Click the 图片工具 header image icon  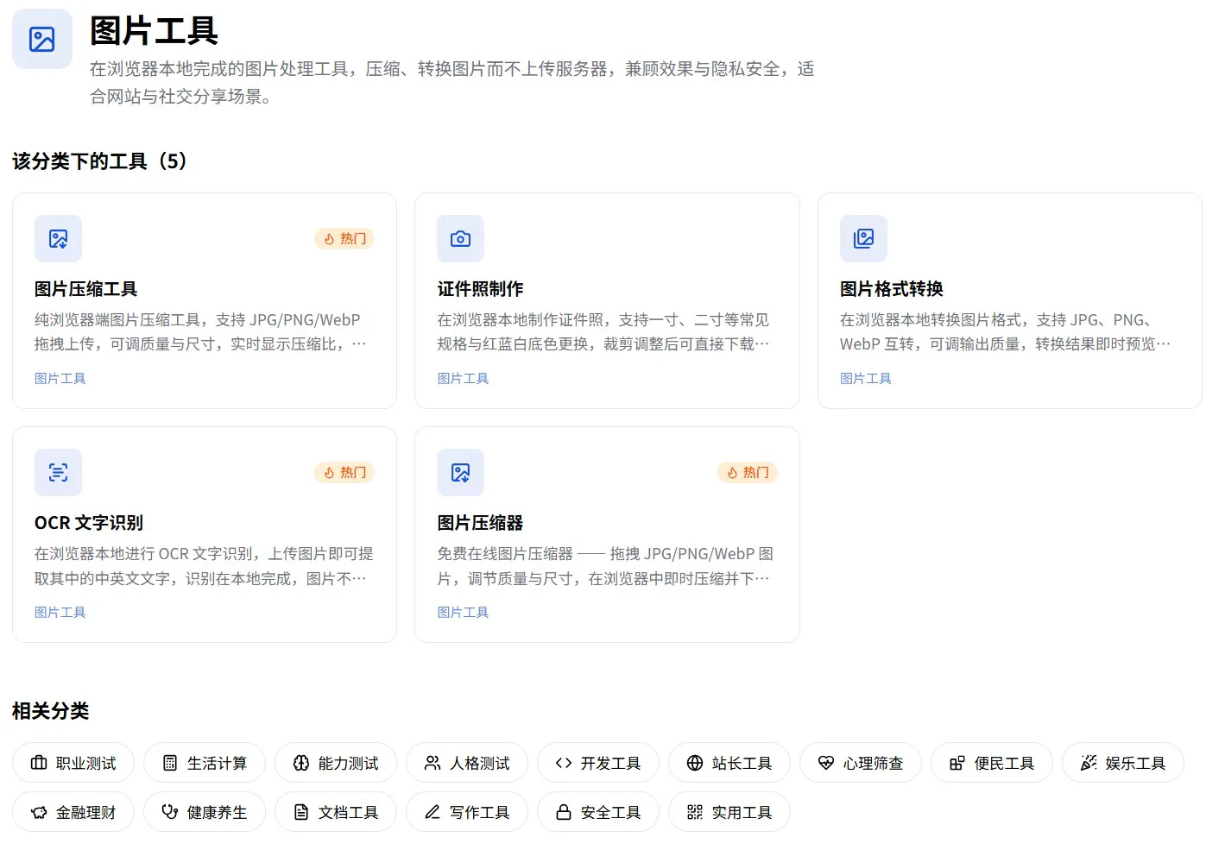(x=41, y=39)
